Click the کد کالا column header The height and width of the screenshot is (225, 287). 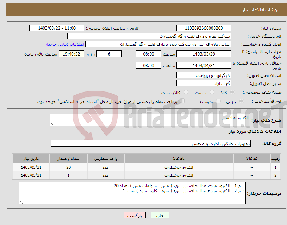pyautogui.click(x=252, y=159)
